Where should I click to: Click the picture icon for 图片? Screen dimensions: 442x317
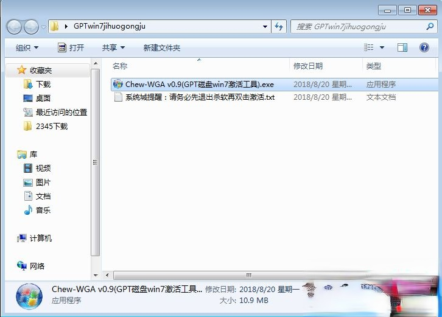tap(28, 183)
